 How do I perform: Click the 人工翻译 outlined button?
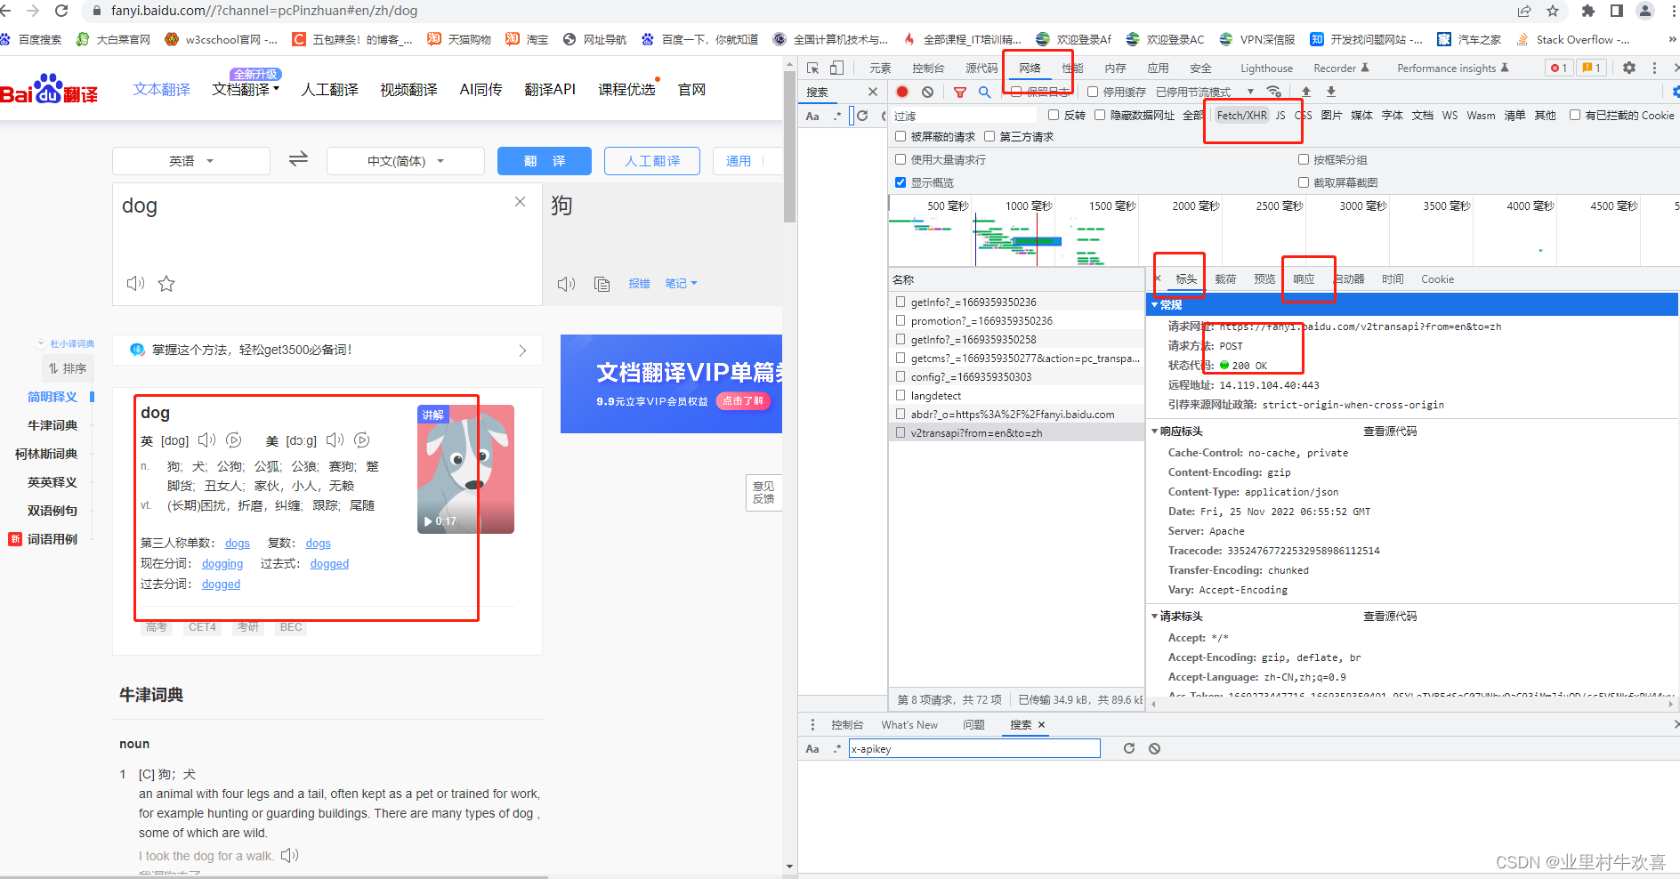click(x=652, y=161)
